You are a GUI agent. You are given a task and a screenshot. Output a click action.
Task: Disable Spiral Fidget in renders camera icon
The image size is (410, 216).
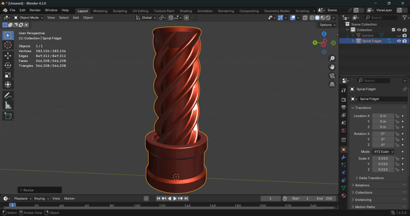pyautogui.click(x=405, y=41)
